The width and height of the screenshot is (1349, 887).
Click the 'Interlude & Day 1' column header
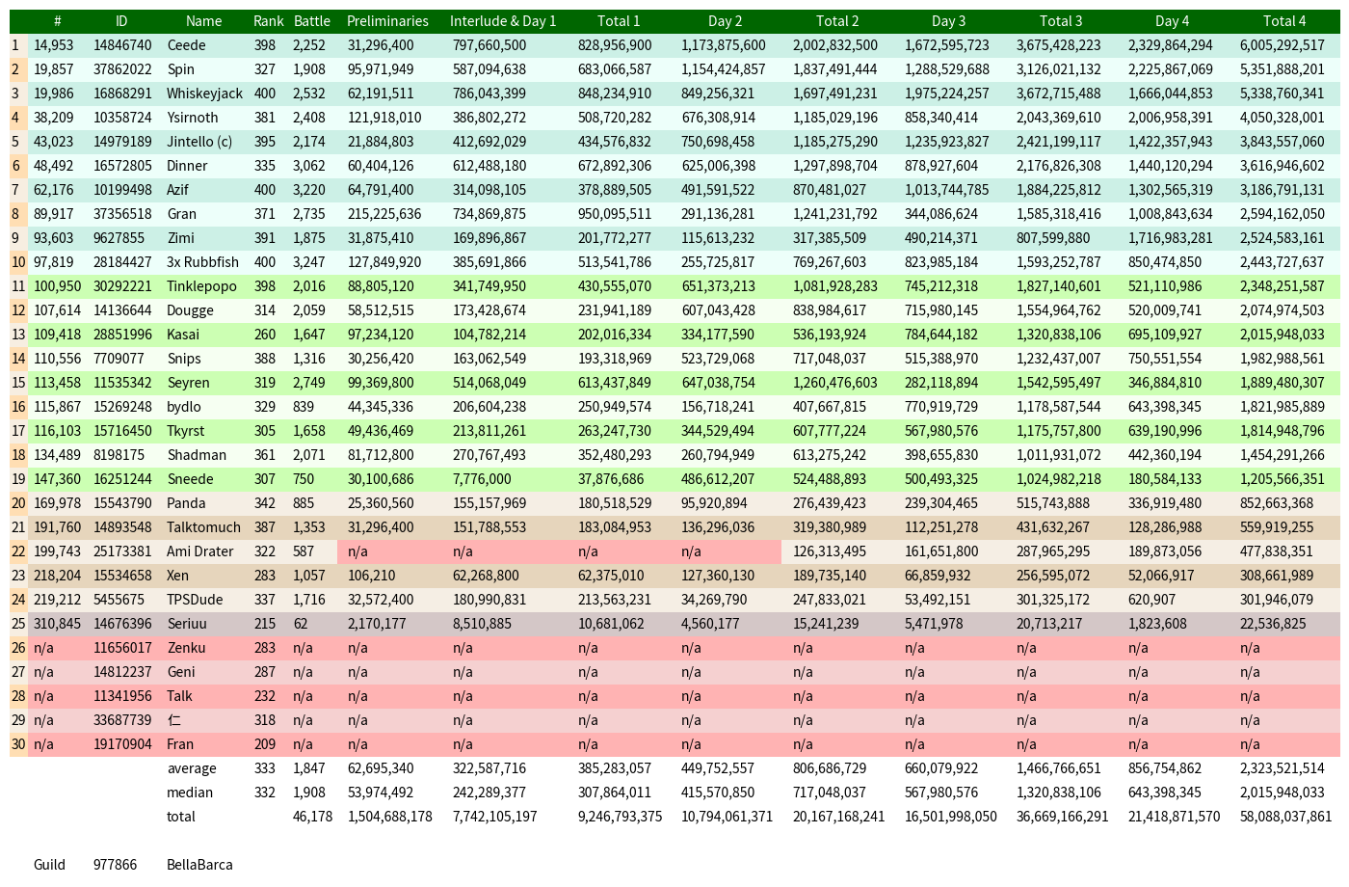(x=503, y=21)
